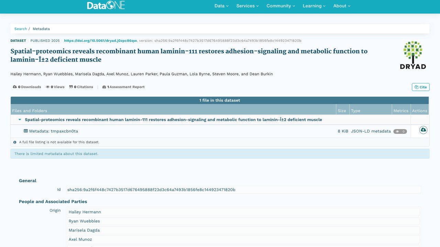
Task: Open the 1 Assessment Report link
Action: [x=123, y=87]
